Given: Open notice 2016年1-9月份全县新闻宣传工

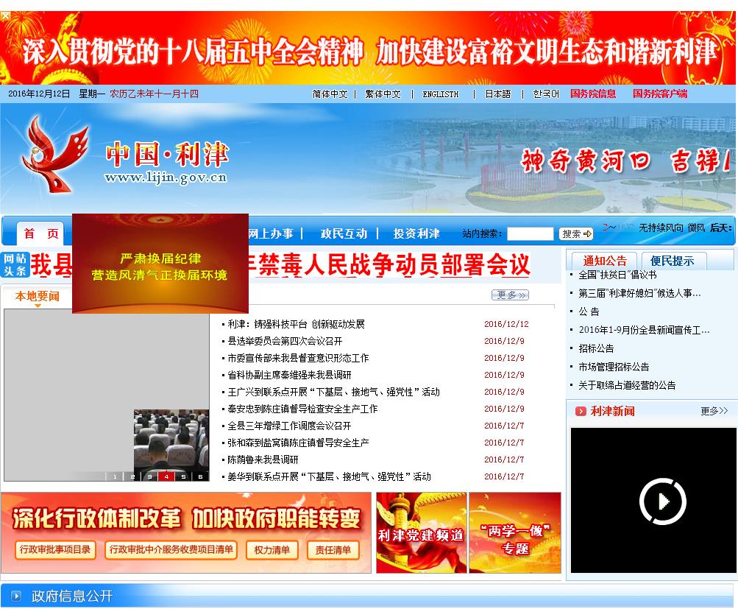Looking at the screenshot, I should pos(644,330).
